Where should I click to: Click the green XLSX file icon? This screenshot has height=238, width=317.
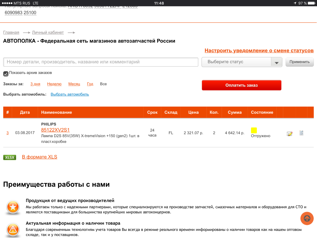click(10, 157)
